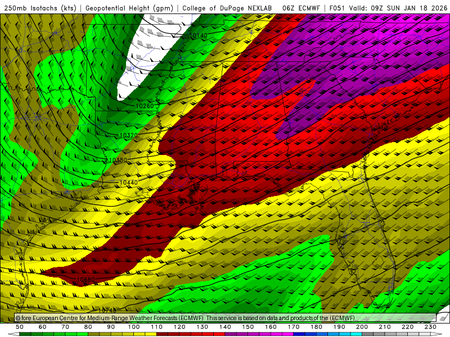450x337 pixels.
Task: Pick the dark blue swatch right of 170
Action: click(299, 334)
